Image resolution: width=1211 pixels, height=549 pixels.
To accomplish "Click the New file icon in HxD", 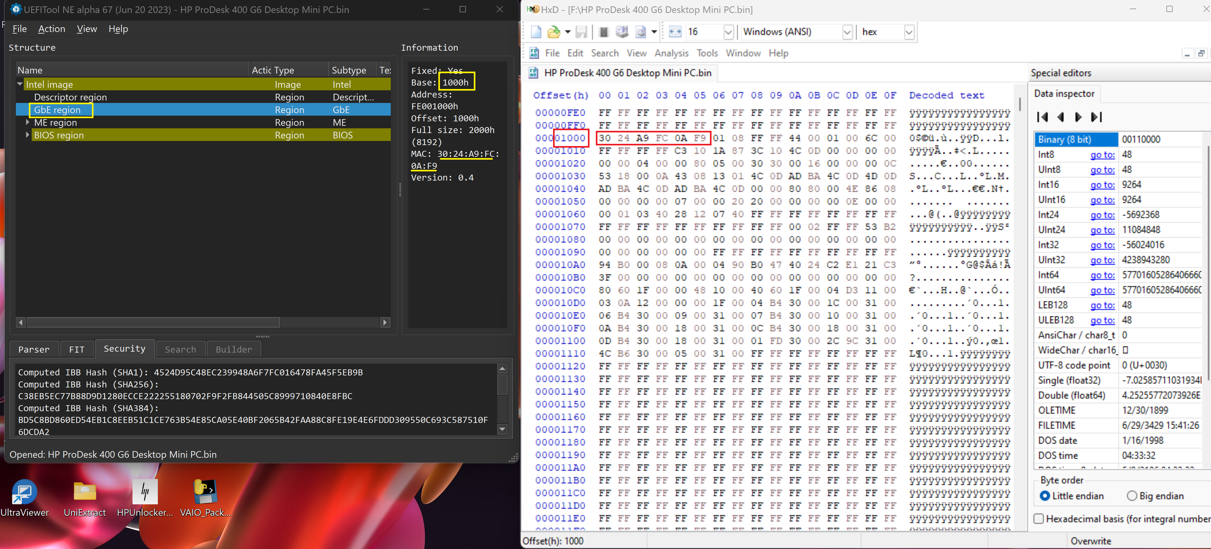I will (536, 32).
